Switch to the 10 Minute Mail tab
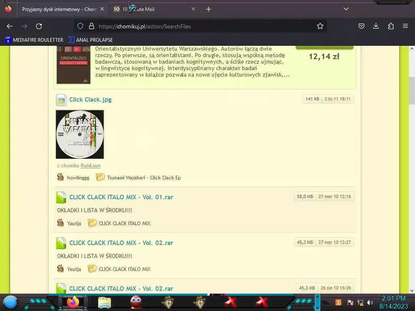This screenshot has width=415, height=311. point(154,9)
